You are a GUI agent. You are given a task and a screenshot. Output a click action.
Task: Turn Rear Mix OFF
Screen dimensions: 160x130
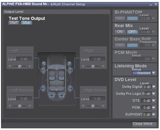132,32
